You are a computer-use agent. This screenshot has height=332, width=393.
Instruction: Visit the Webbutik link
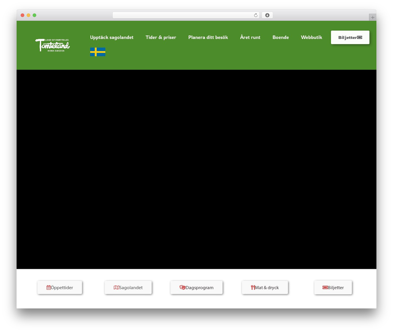click(x=311, y=37)
